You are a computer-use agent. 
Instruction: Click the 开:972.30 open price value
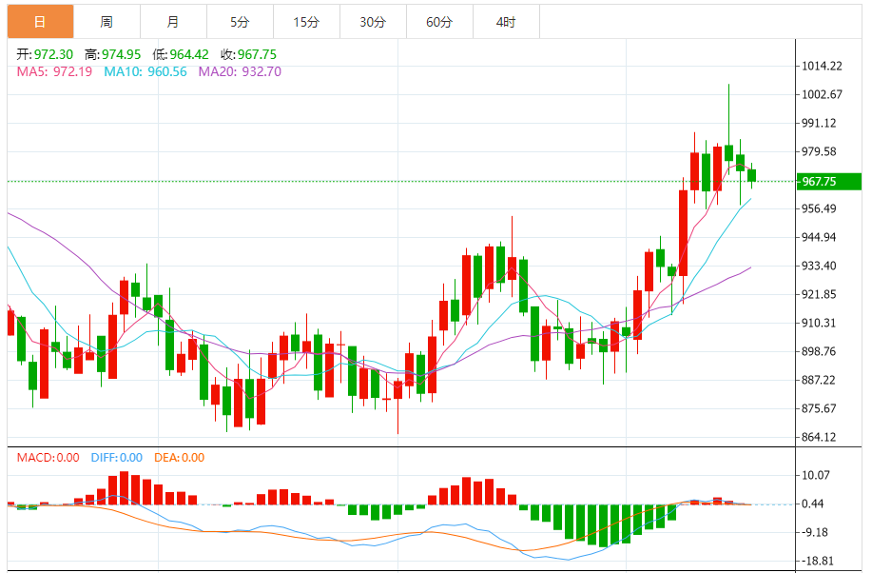tap(45, 54)
